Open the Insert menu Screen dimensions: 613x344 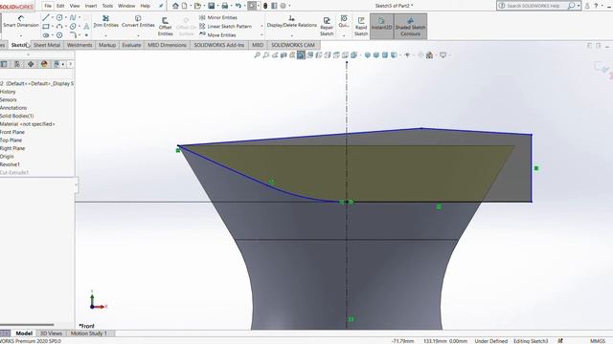[91, 6]
